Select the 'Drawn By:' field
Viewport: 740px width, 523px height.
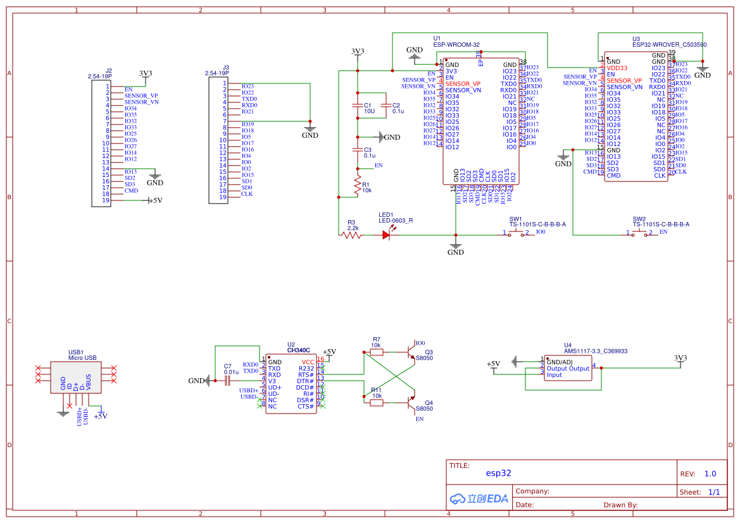(620, 505)
